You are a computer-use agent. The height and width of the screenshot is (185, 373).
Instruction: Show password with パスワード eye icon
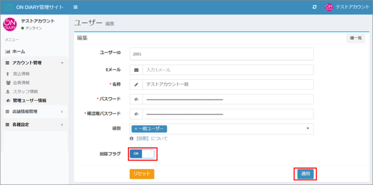(136, 99)
